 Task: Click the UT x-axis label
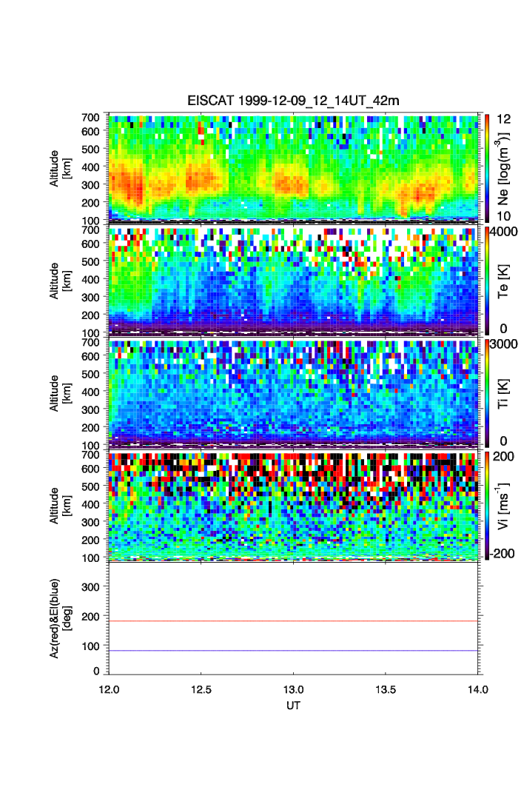294,706
